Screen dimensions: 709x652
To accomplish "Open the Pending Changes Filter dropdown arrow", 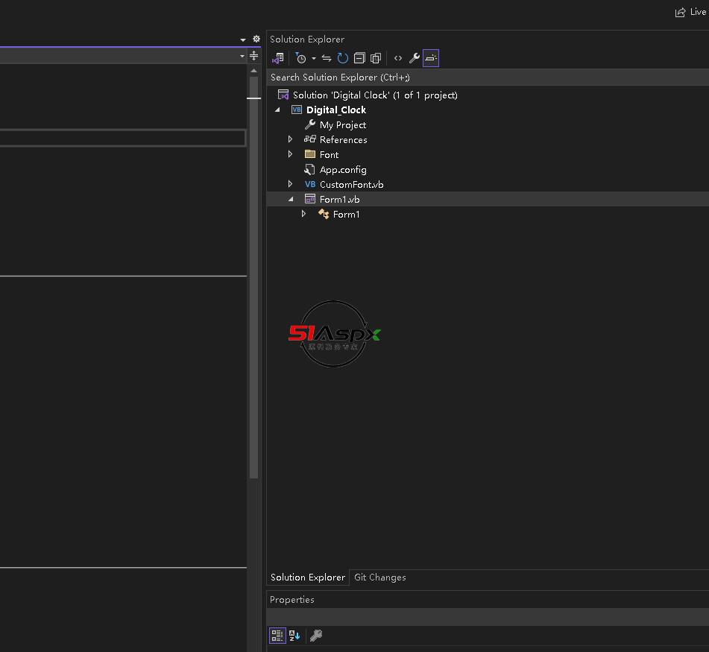I will tap(314, 58).
